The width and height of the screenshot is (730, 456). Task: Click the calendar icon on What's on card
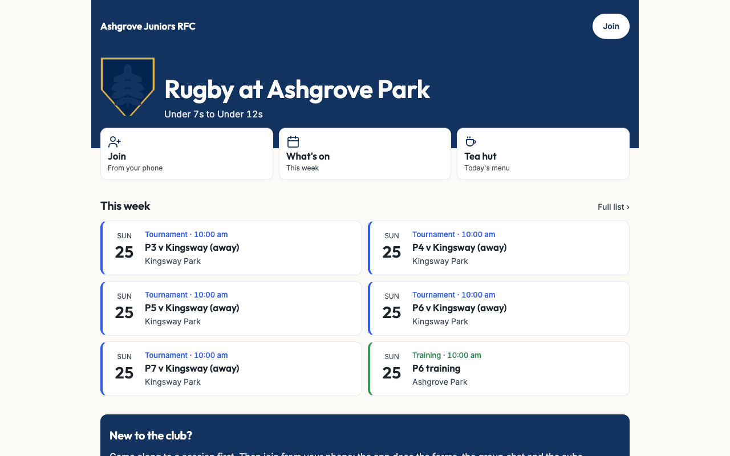(x=293, y=141)
